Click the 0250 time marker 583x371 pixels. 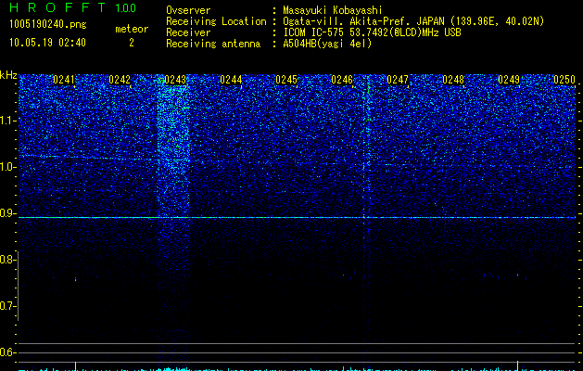pos(564,80)
